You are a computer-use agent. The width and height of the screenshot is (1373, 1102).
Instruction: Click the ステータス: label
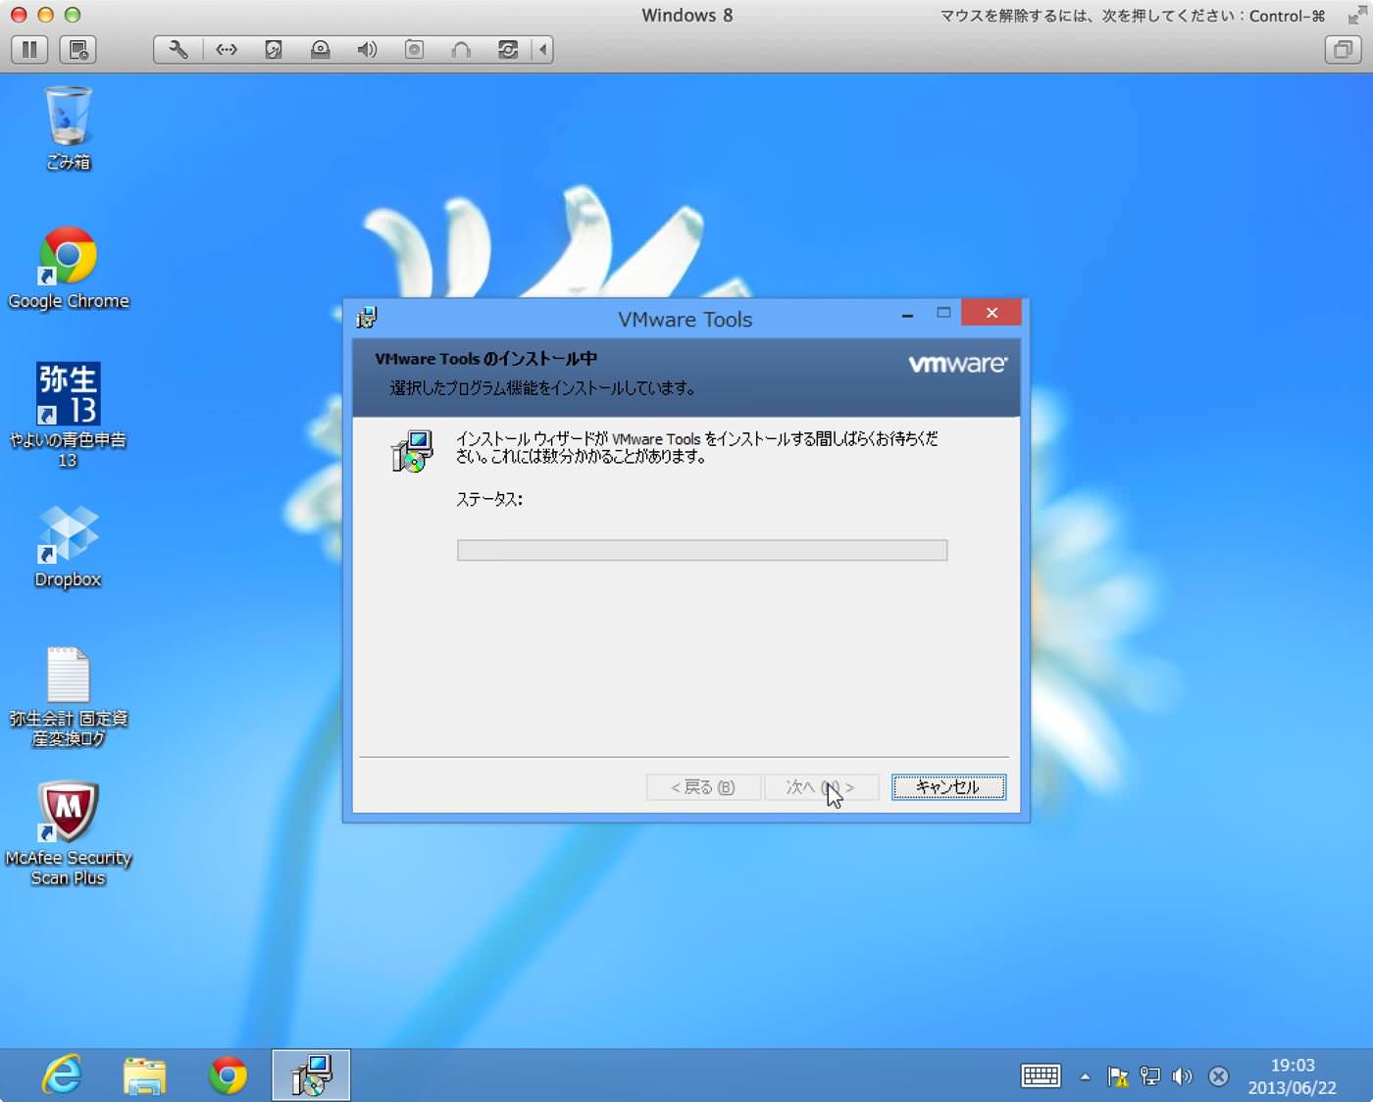(489, 499)
